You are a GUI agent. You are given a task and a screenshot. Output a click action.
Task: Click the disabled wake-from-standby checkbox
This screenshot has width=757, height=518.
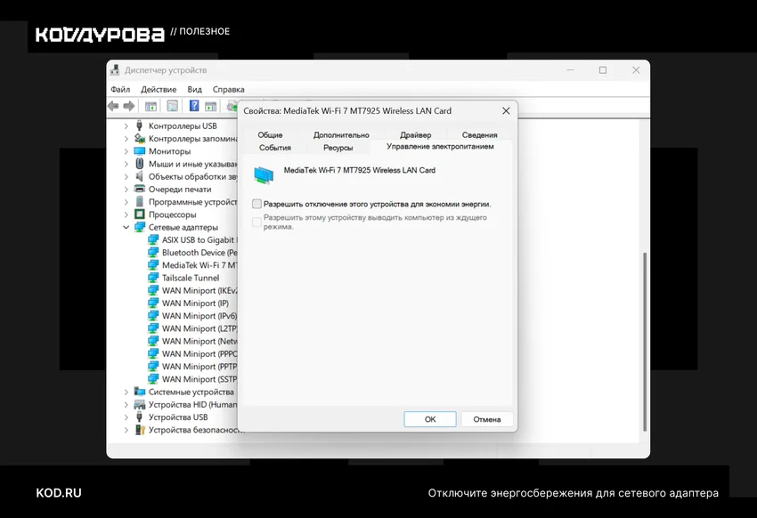tap(256, 222)
